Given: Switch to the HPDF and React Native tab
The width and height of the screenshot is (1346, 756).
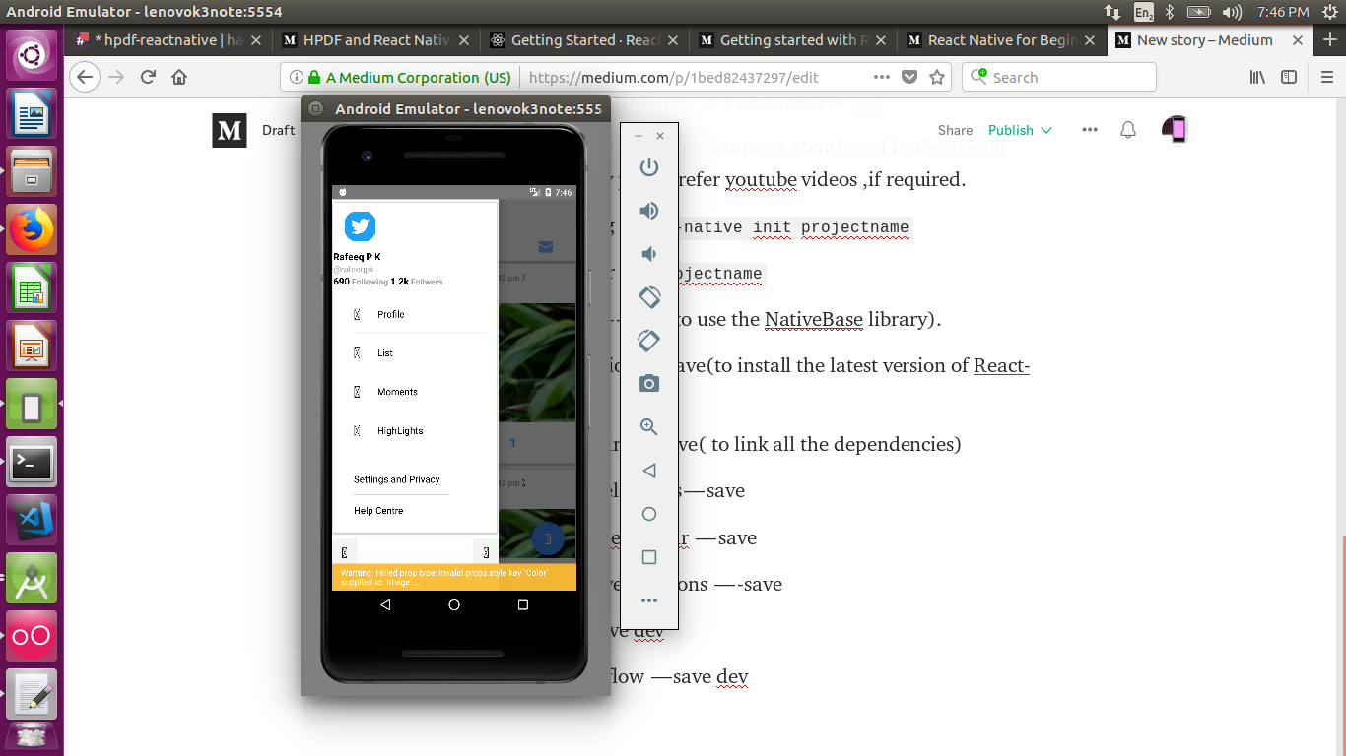Looking at the screenshot, I should [x=367, y=40].
